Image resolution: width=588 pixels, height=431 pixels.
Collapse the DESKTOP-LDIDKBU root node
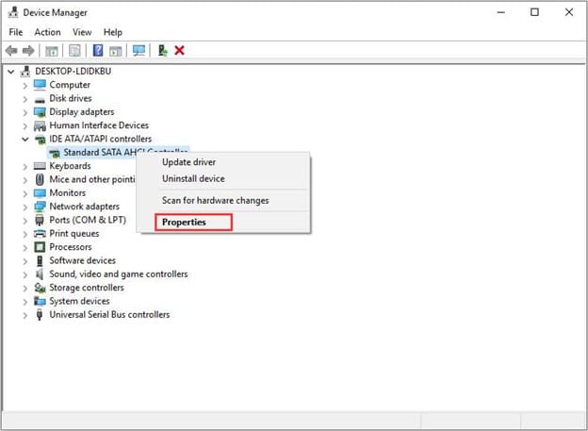click(x=11, y=72)
